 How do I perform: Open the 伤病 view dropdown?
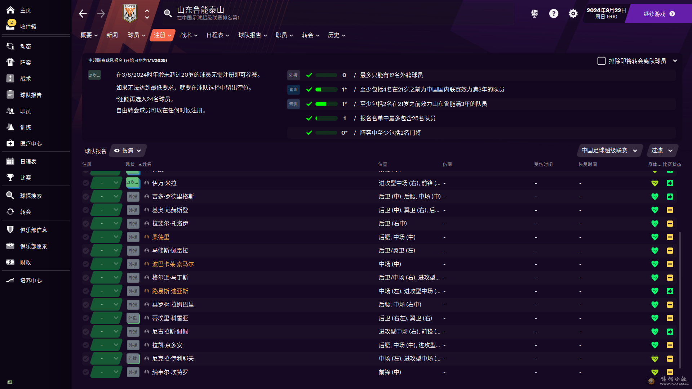coord(128,151)
